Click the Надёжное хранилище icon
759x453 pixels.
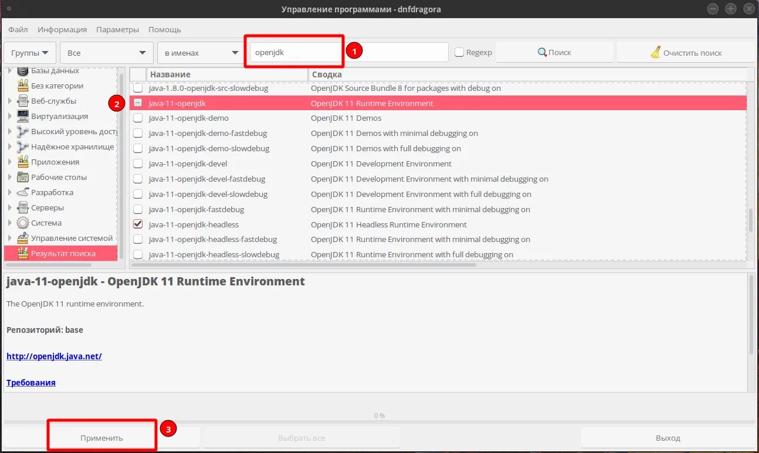click(23, 147)
